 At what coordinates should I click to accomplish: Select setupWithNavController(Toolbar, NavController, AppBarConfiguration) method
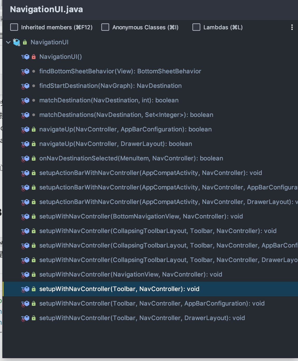(x=150, y=303)
